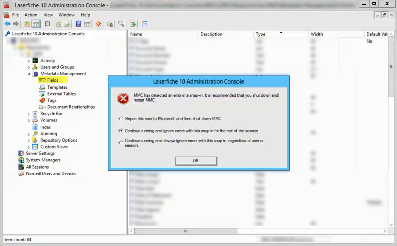Screen dimensions: 397x246
Task: Click the rightmost window-view toolbar icon
Action: point(145,24)
